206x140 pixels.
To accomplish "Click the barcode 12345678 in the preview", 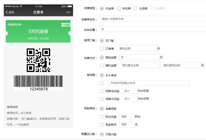I will pos(38,83).
